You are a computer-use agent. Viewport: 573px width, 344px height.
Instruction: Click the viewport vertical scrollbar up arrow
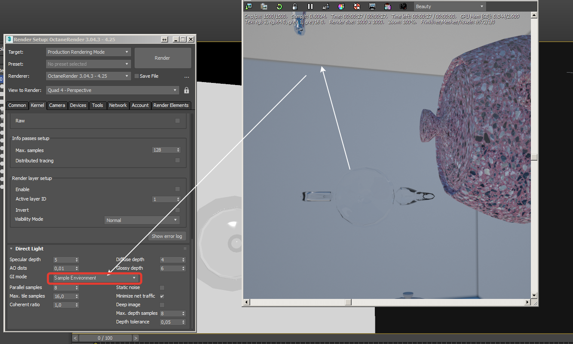[534, 15]
